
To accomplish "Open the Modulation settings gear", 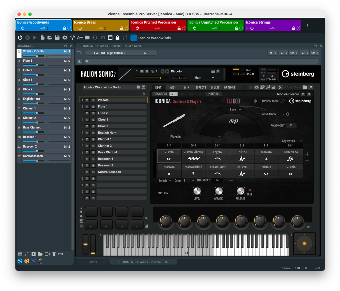I will pyautogui.click(x=287, y=114).
